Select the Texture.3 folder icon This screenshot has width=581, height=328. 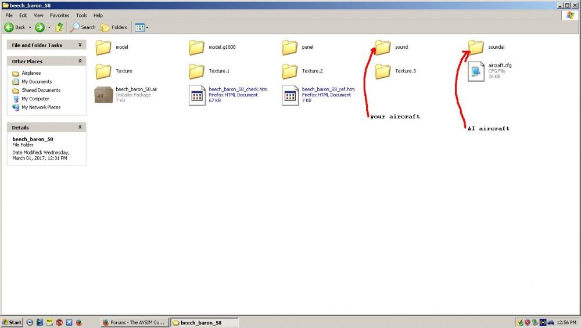(382, 71)
